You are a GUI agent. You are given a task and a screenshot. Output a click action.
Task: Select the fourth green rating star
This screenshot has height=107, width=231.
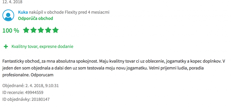pyautogui.click(x=48, y=30)
